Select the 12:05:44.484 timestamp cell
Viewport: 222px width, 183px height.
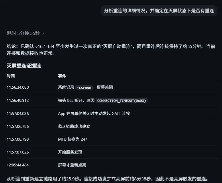18,165
